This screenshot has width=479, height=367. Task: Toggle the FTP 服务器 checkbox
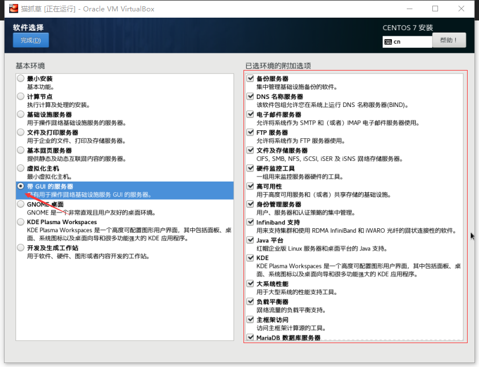[250, 133]
